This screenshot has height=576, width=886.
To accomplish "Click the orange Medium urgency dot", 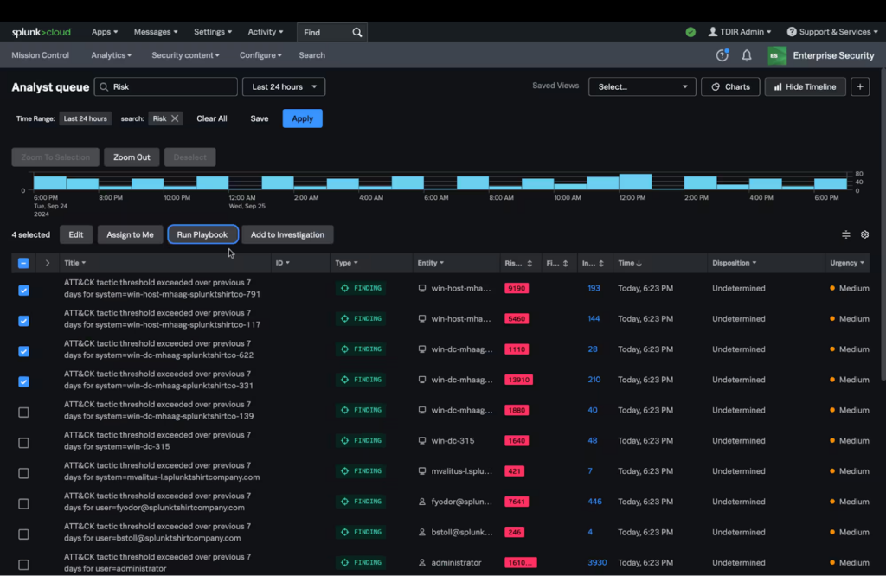I will (833, 287).
